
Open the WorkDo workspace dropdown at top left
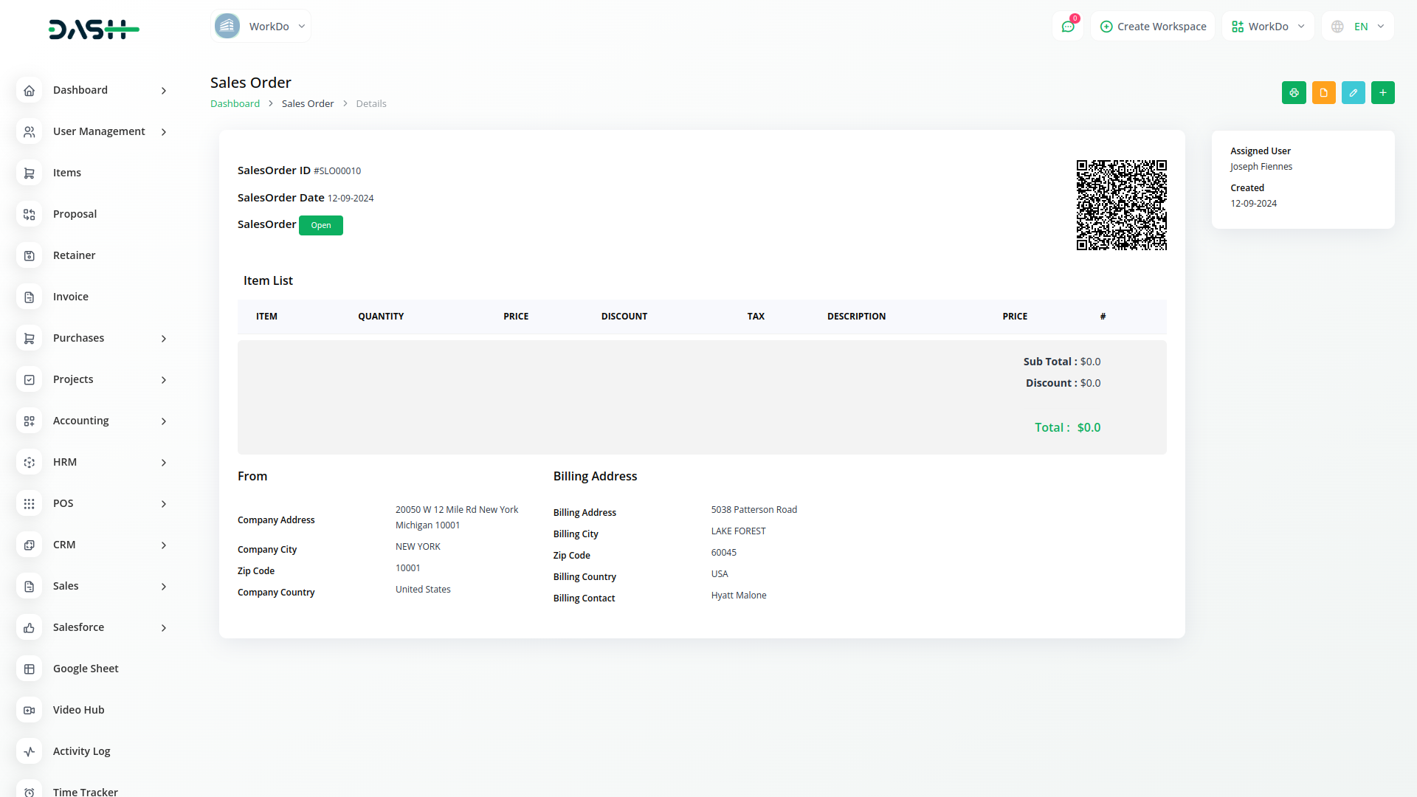tap(261, 27)
